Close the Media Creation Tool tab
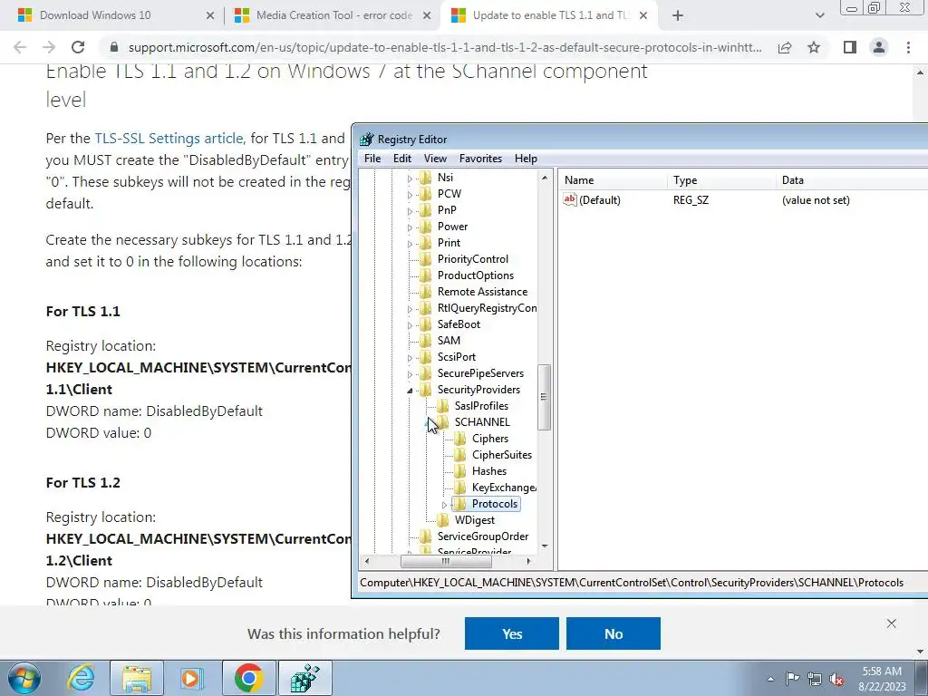Screen dimensions: 928x696 point(427,15)
